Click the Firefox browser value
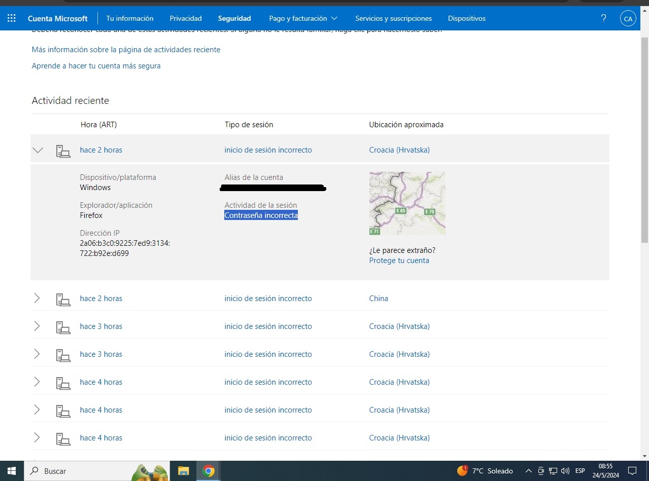 [91, 215]
